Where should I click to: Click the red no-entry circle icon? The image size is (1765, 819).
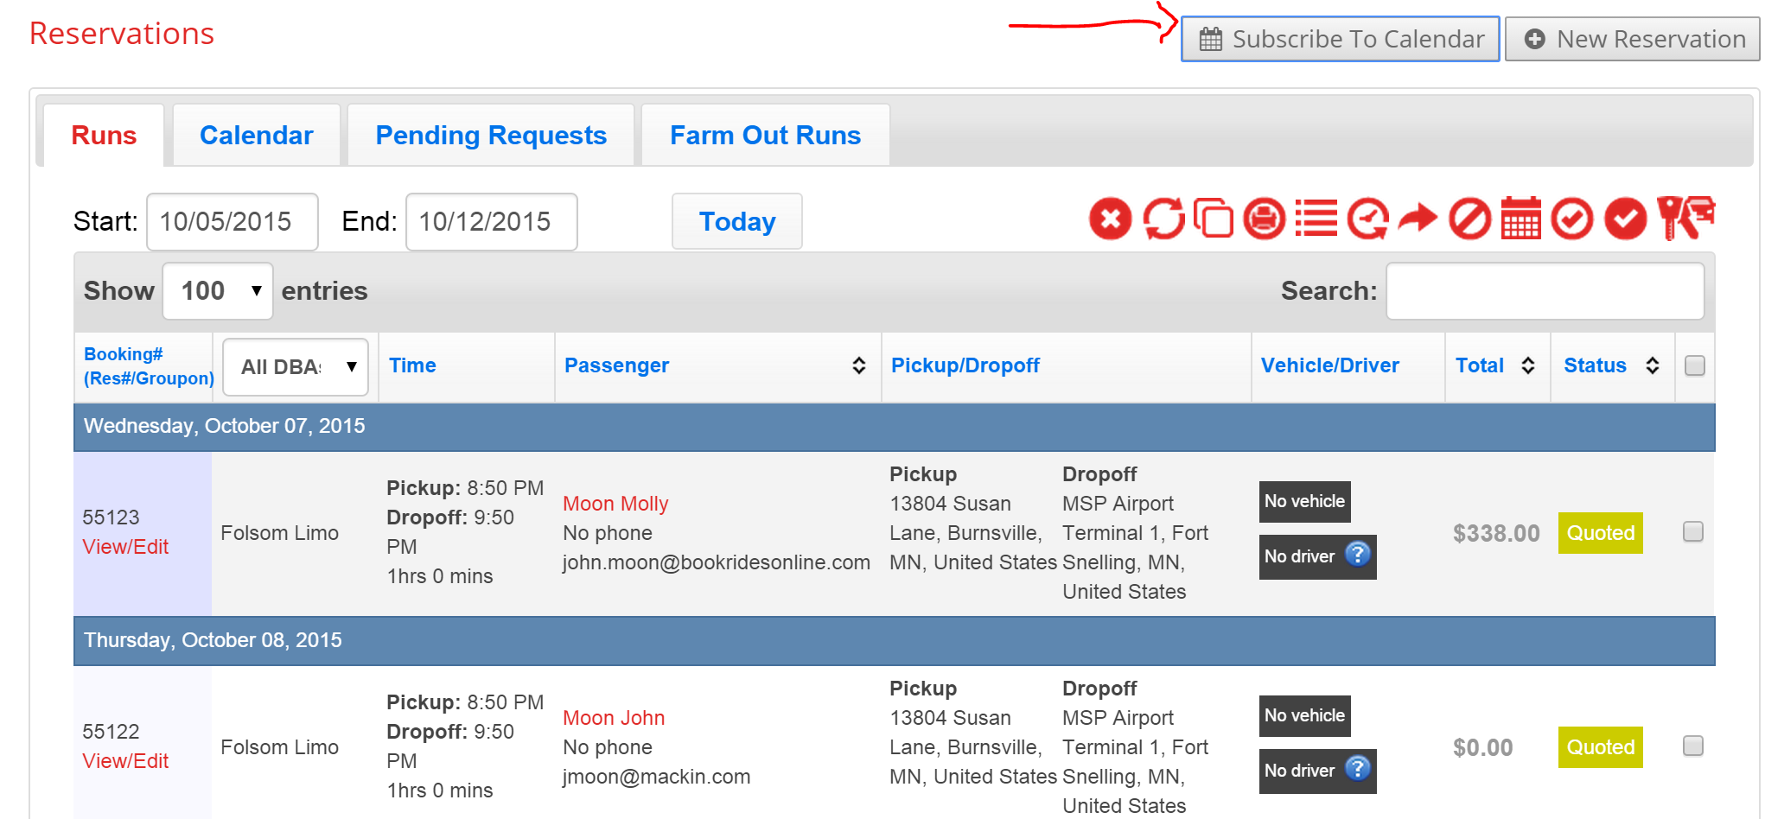click(1469, 219)
